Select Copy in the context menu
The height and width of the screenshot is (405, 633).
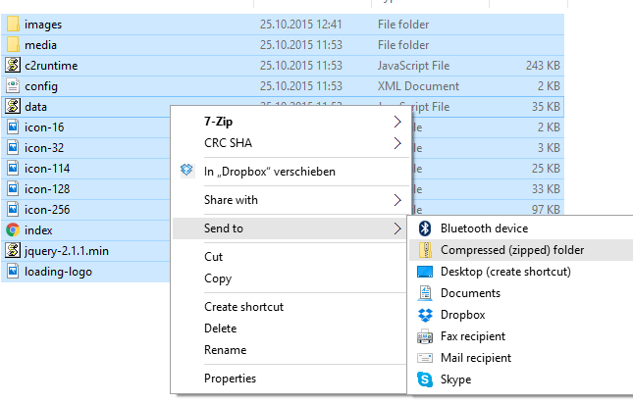point(218,278)
